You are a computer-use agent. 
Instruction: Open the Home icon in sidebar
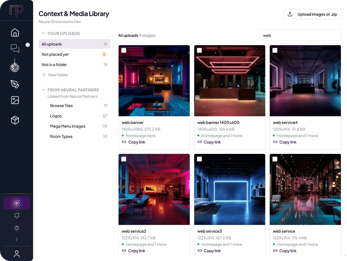point(15,32)
